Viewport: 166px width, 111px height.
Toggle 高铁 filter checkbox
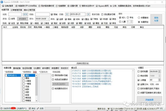pyautogui.click(x=66, y=19)
